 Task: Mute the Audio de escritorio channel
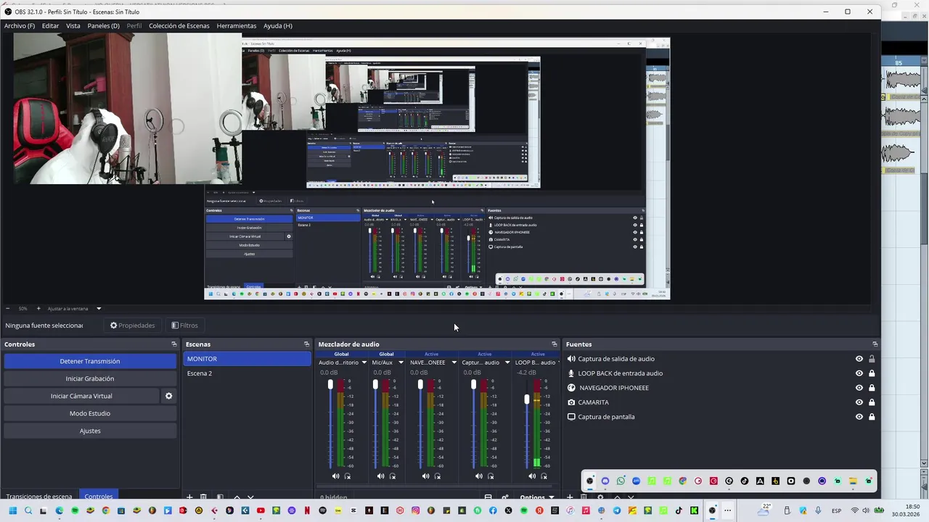click(x=335, y=476)
